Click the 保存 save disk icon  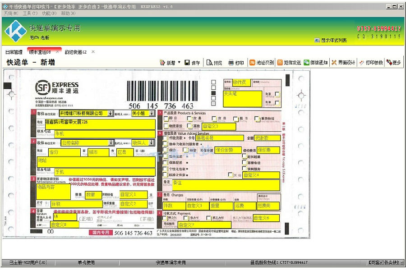click(187, 62)
